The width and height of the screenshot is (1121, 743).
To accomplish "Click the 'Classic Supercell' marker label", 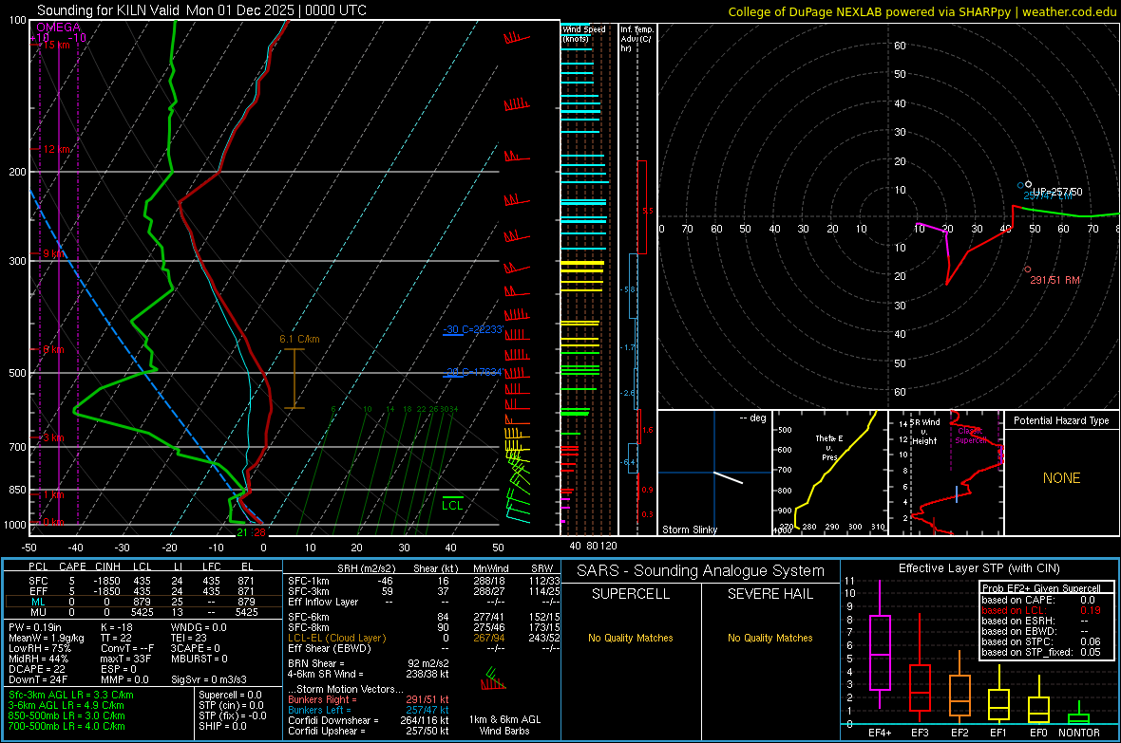I will point(970,436).
